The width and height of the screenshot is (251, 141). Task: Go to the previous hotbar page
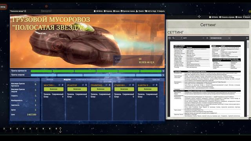60,128
